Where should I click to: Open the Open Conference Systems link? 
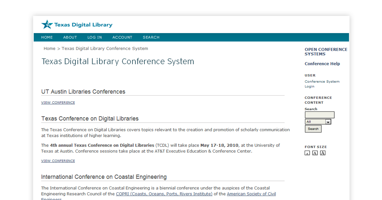click(x=326, y=52)
